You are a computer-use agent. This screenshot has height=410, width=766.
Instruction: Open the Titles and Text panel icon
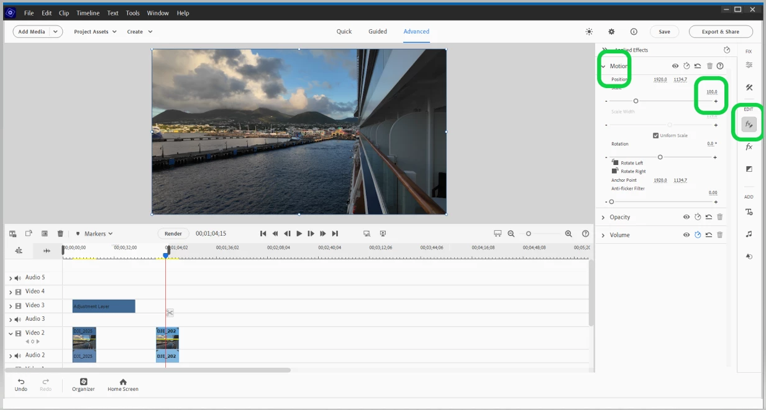tap(749, 212)
